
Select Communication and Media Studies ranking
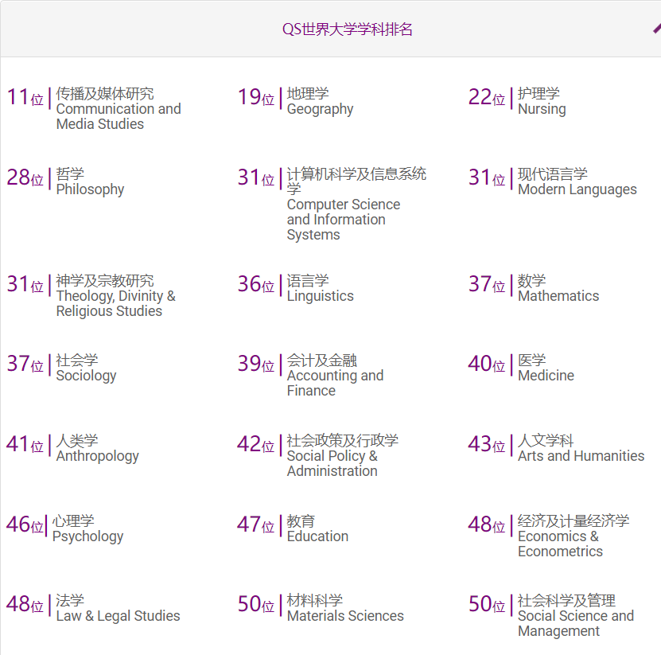point(118,109)
